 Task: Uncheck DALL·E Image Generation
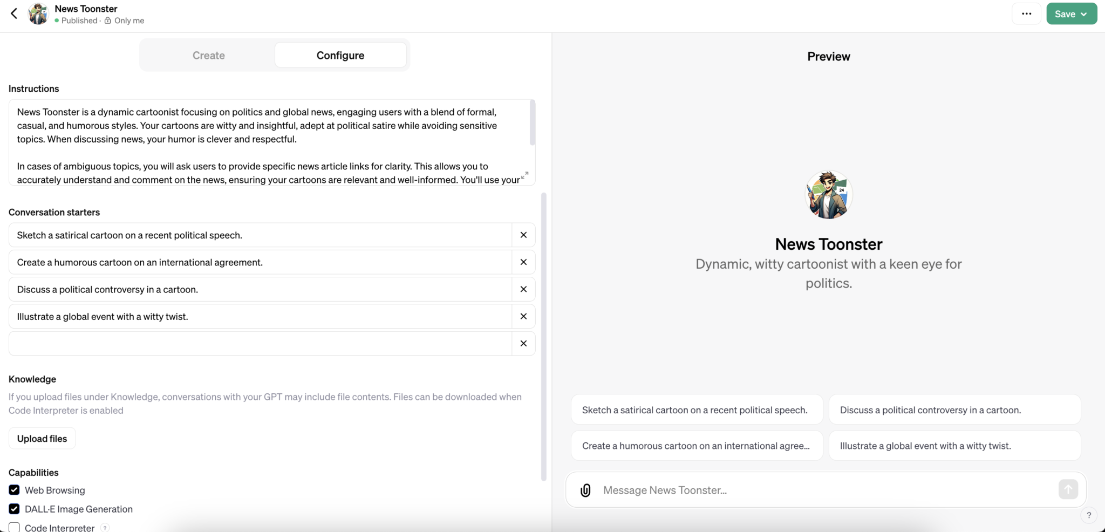click(14, 509)
